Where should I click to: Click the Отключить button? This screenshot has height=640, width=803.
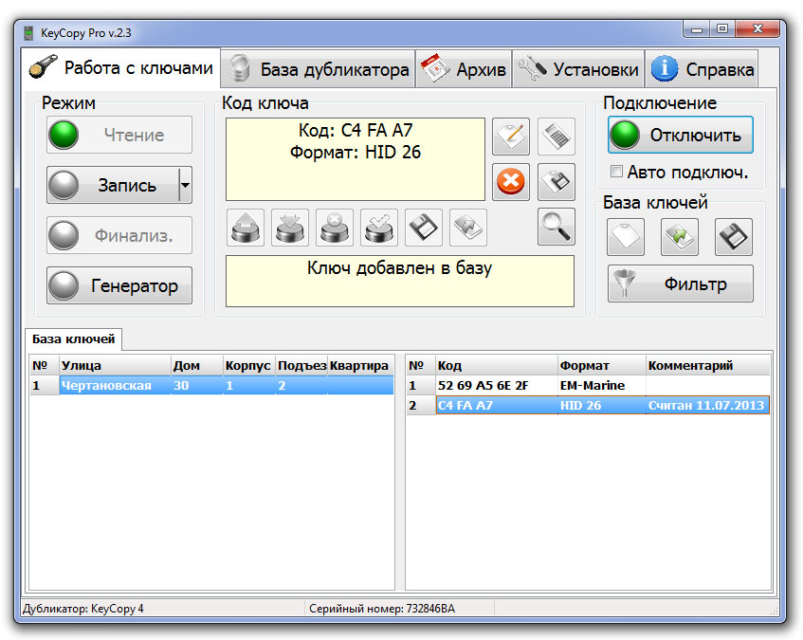tap(681, 135)
